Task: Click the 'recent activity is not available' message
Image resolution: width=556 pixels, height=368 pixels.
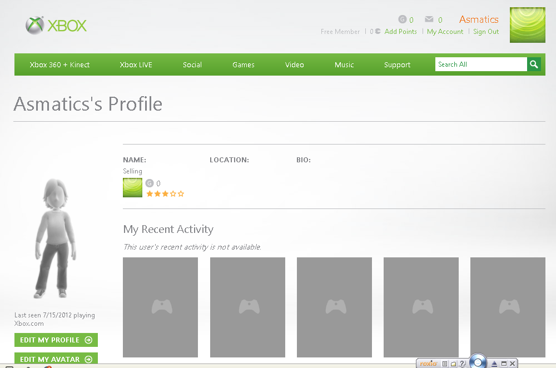Action: tap(192, 247)
